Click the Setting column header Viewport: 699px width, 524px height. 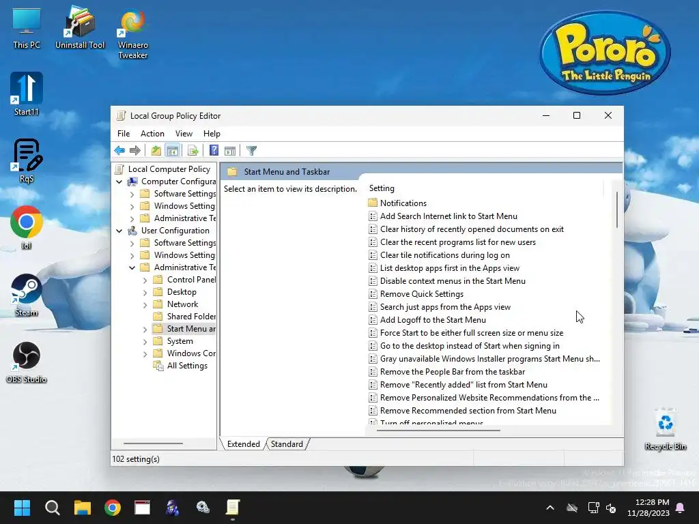pyautogui.click(x=485, y=188)
